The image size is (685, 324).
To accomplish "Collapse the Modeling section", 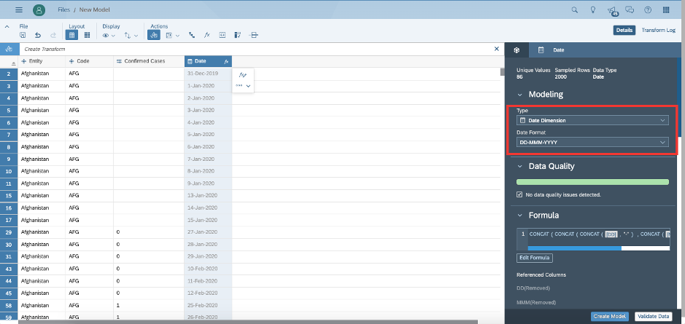I will (x=519, y=95).
